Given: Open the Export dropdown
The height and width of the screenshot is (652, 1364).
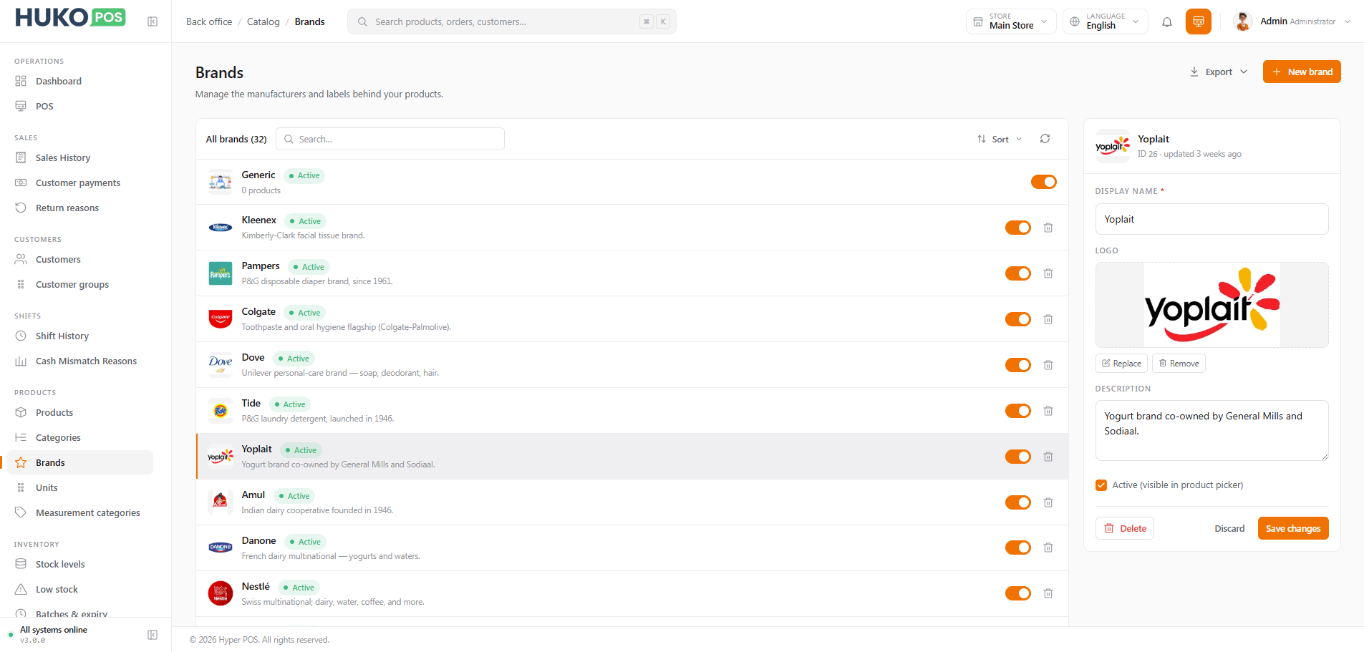Looking at the screenshot, I should (x=1219, y=72).
